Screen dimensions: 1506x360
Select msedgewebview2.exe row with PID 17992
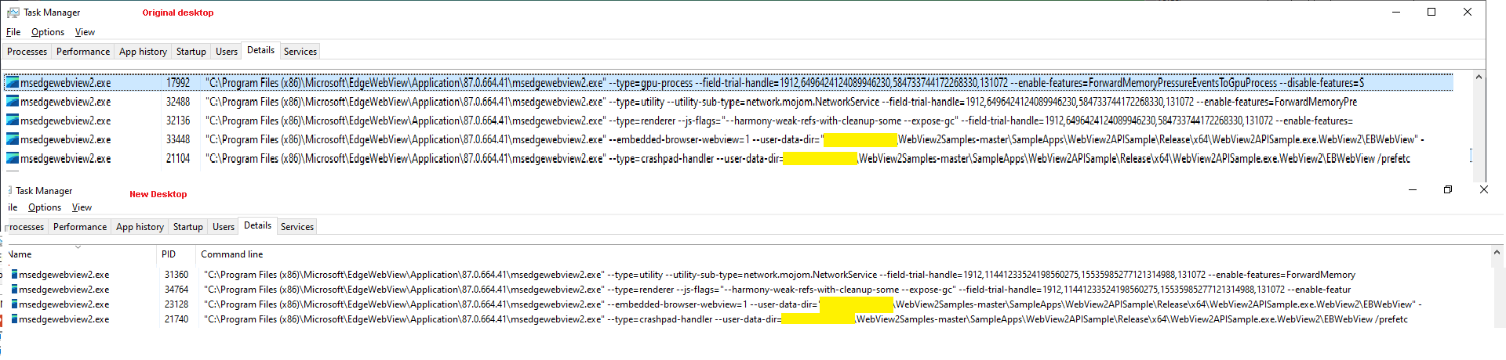click(728, 82)
